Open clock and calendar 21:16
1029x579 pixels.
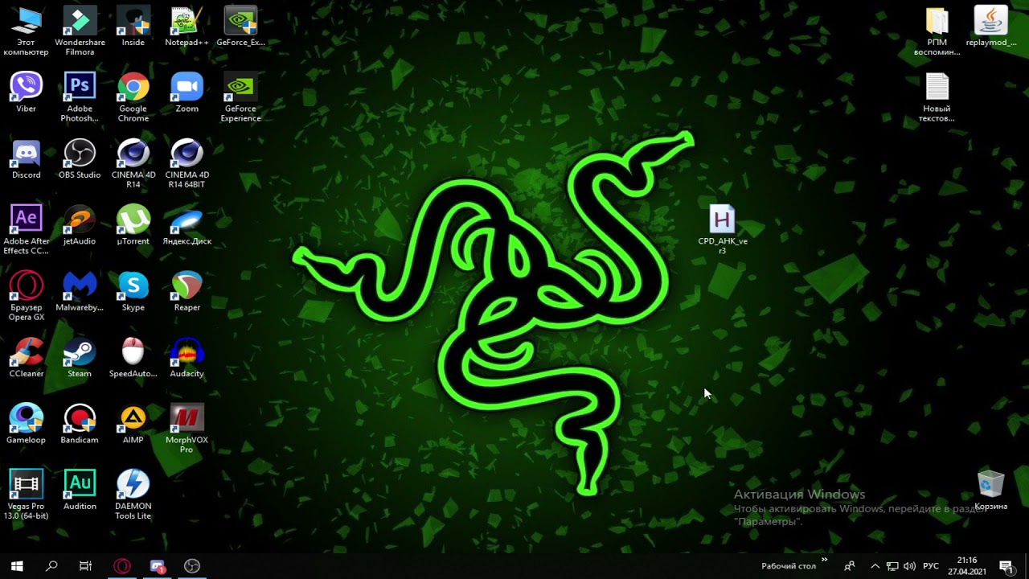(967, 566)
